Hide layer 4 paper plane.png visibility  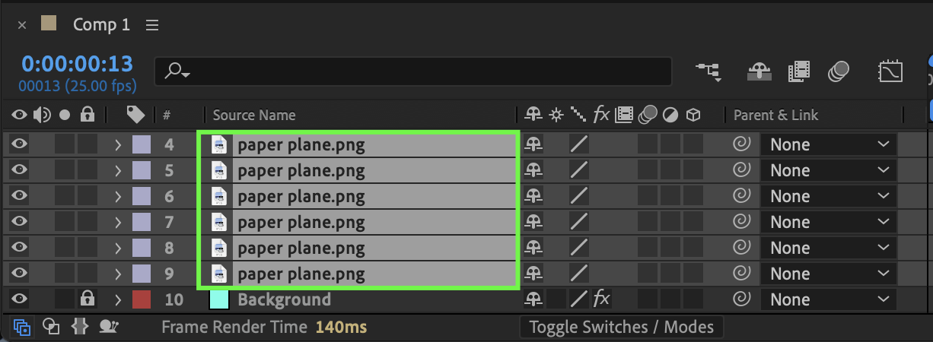click(x=19, y=144)
